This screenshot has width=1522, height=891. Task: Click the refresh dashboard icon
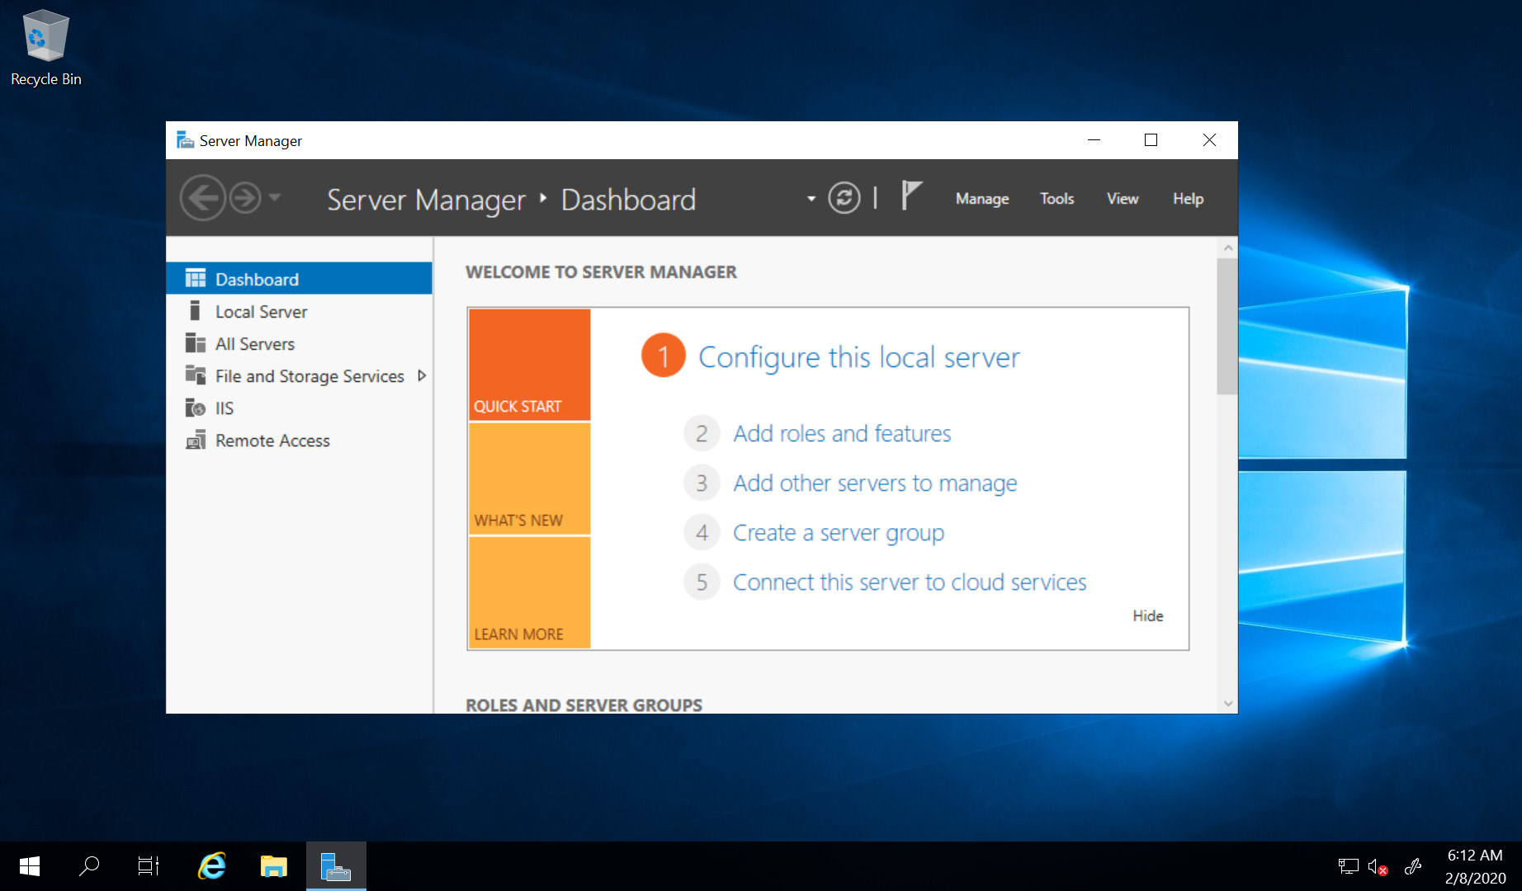point(844,198)
